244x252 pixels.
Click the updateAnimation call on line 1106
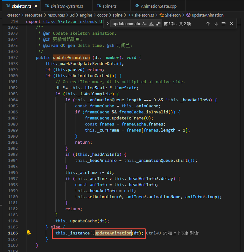click(113, 233)
